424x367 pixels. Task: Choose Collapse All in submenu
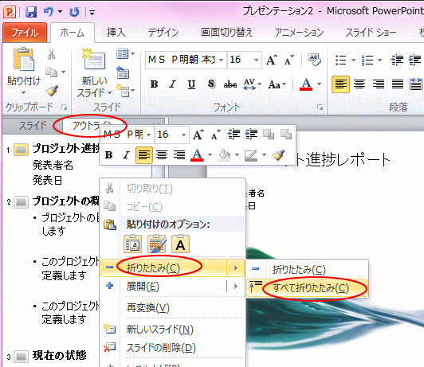pyautogui.click(x=307, y=288)
